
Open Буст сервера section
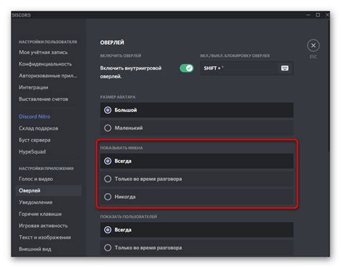[x=35, y=140]
